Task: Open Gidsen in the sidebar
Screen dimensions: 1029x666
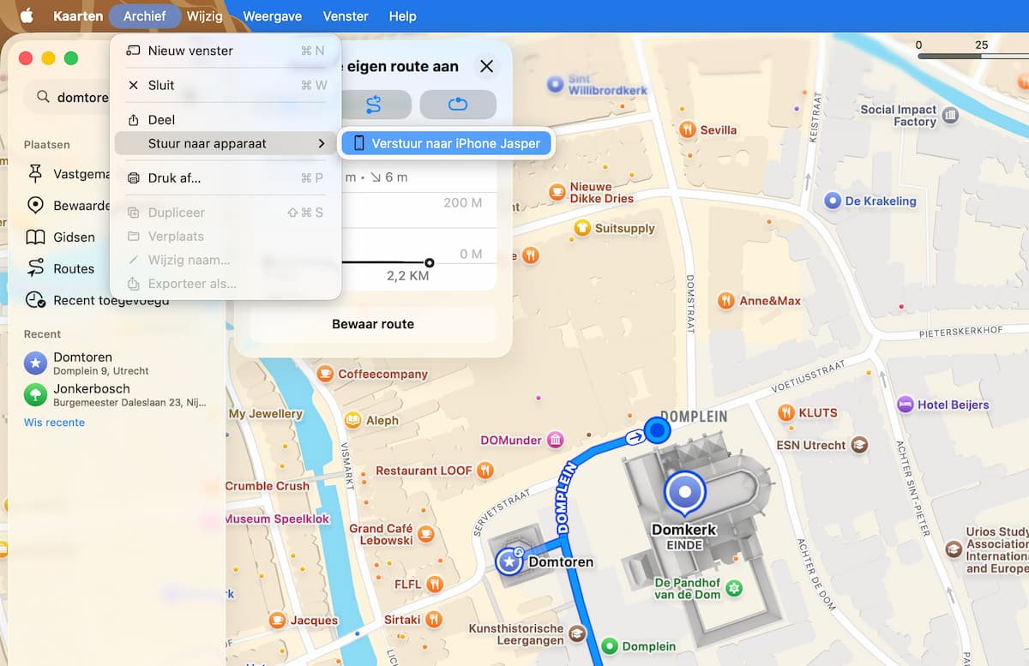Action: [x=60, y=237]
